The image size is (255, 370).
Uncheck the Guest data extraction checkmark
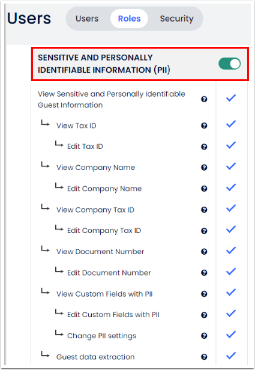(231, 356)
